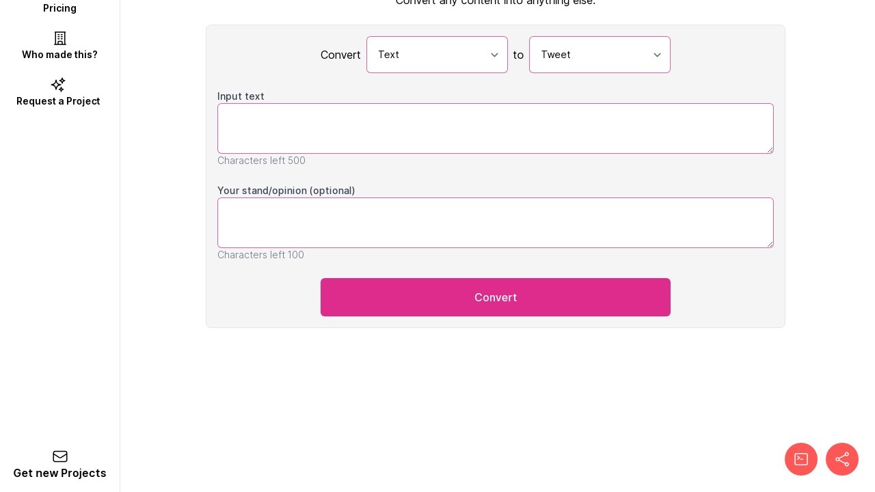Select the "Request a Project" sidebar text
The width and height of the screenshot is (875, 492).
58,101
